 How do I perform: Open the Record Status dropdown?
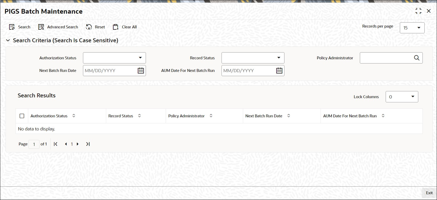pos(253,58)
